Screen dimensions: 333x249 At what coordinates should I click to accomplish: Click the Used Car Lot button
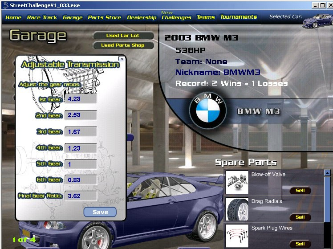click(123, 36)
